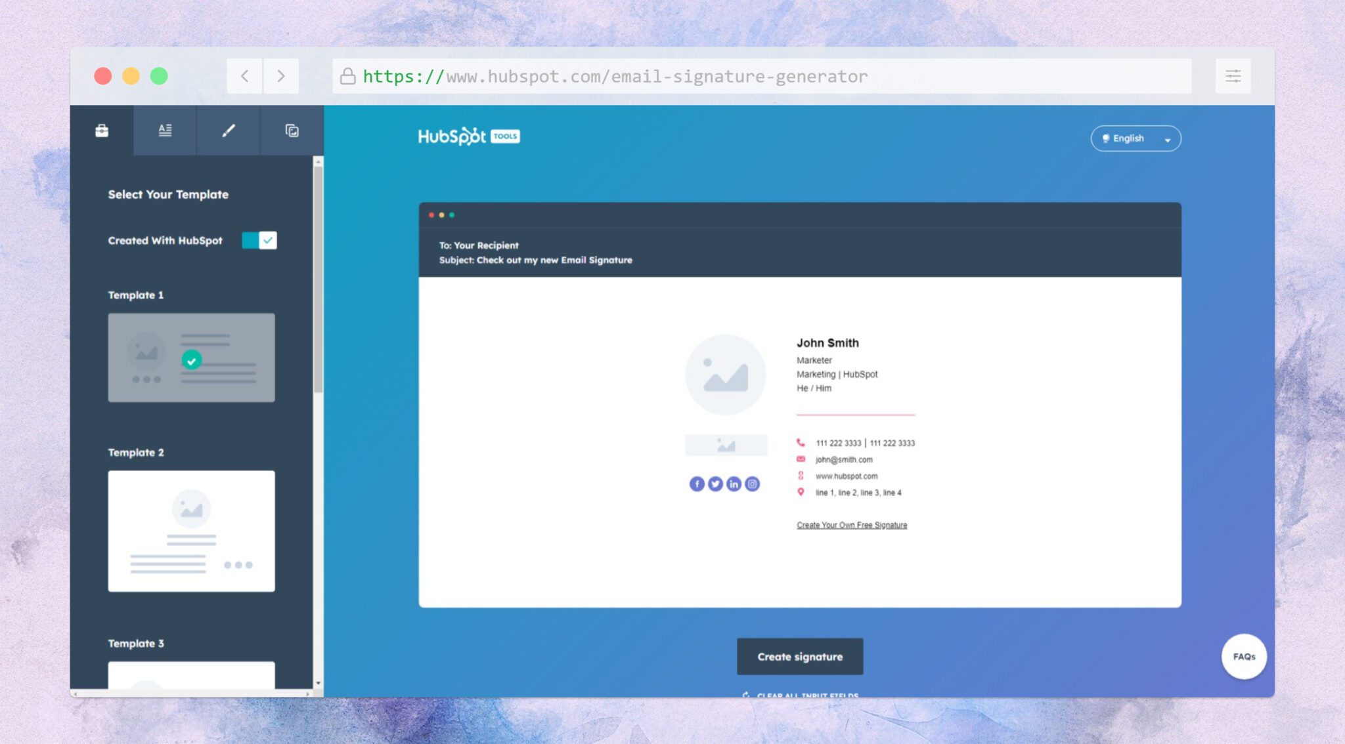Select the briefcase/profile icon tab
Image resolution: width=1345 pixels, height=744 pixels.
[101, 130]
